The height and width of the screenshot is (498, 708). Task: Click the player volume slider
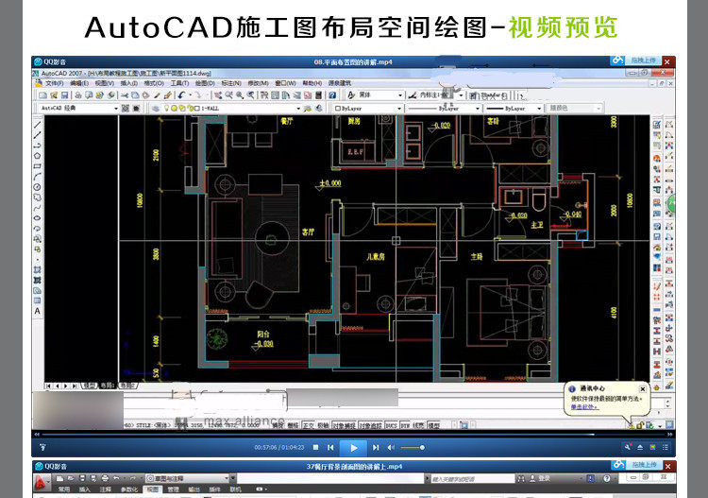(412, 447)
